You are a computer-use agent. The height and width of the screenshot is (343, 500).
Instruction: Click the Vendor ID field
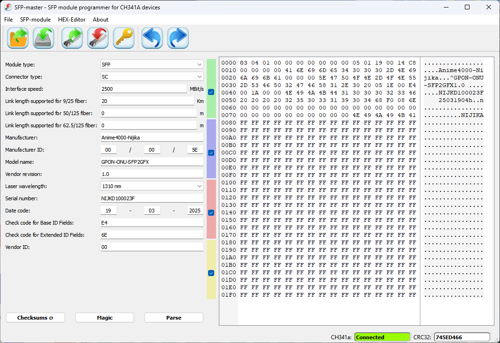click(x=152, y=247)
